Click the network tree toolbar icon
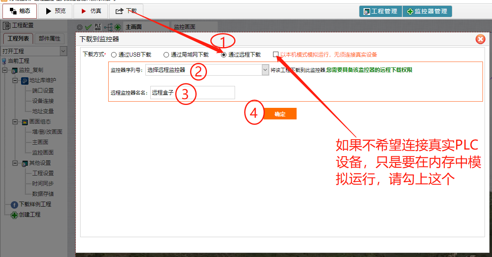This screenshot has width=492, height=257. point(108,27)
